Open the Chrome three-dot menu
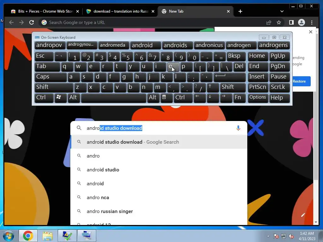 click(312, 22)
